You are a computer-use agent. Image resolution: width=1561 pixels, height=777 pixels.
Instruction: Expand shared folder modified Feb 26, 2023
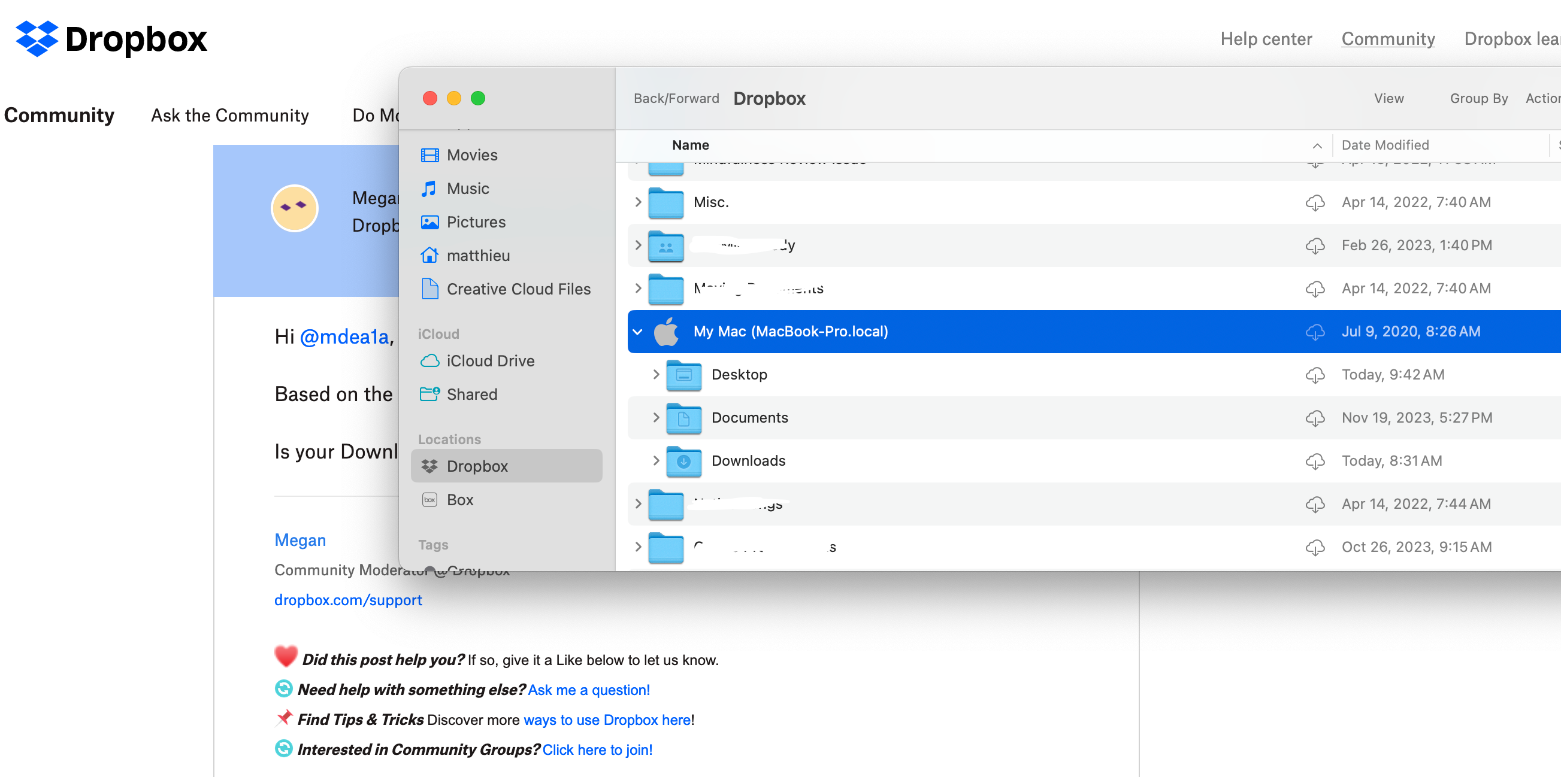coord(637,245)
